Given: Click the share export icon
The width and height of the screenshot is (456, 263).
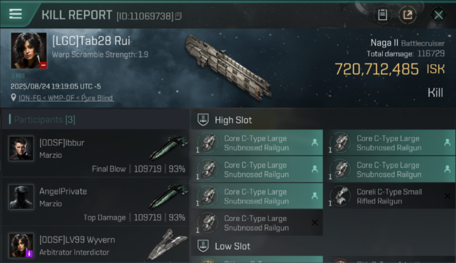Looking at the screenshot, I should coord(408,15).
